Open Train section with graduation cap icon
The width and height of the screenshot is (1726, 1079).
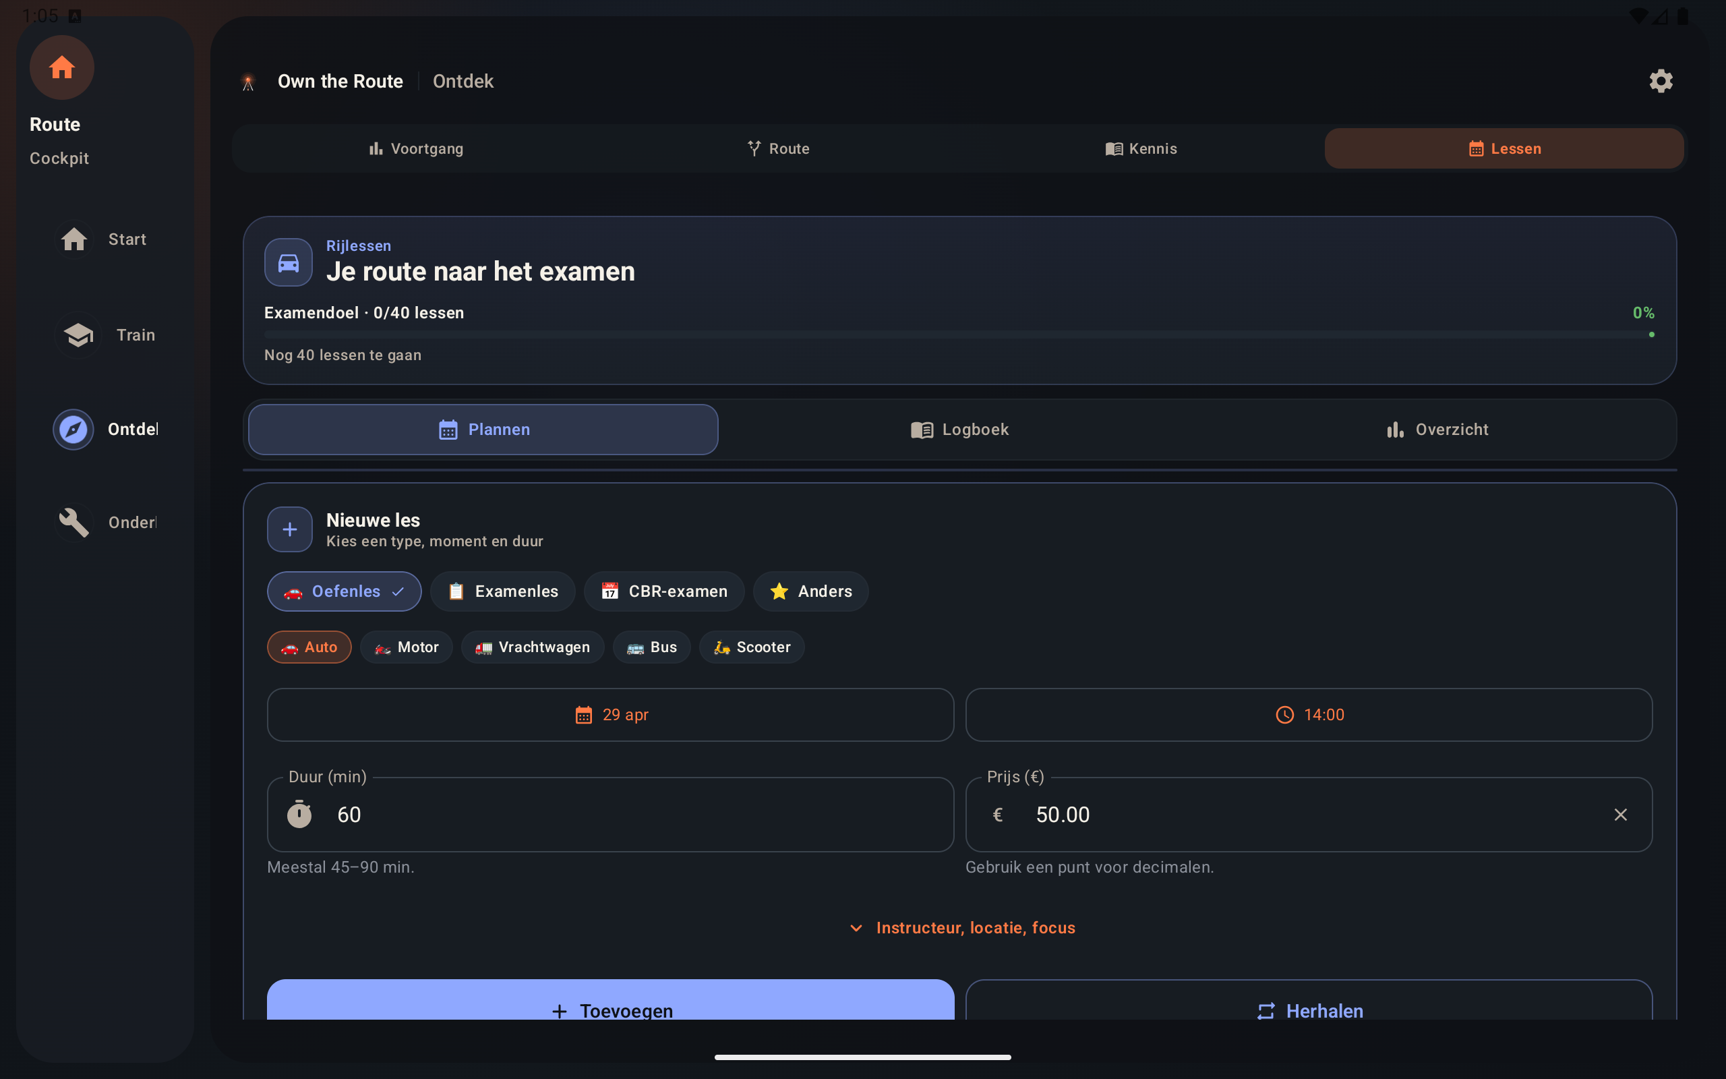(78, 334)
